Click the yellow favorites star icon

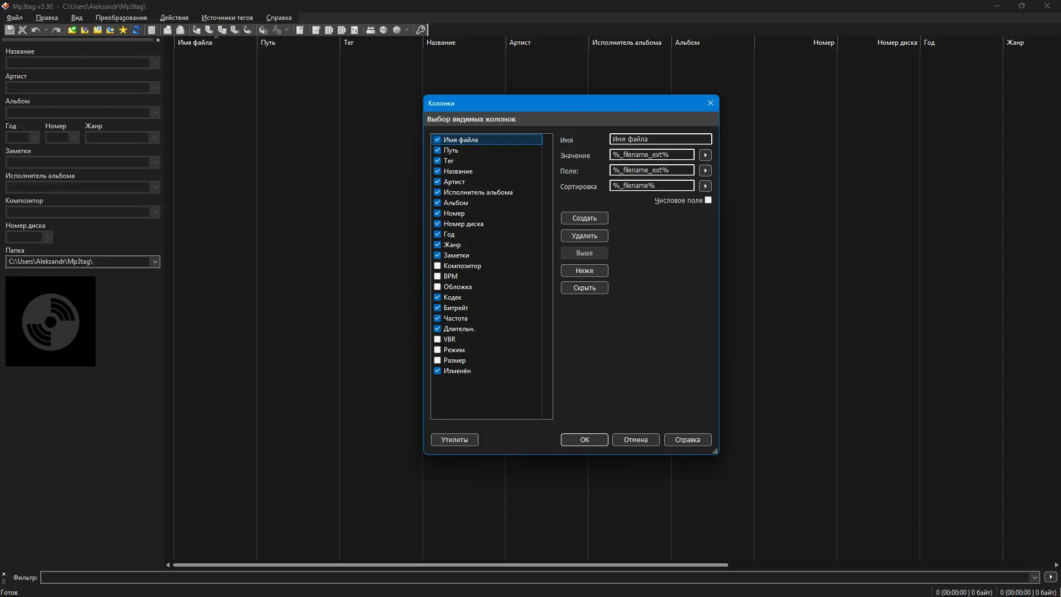123,30
